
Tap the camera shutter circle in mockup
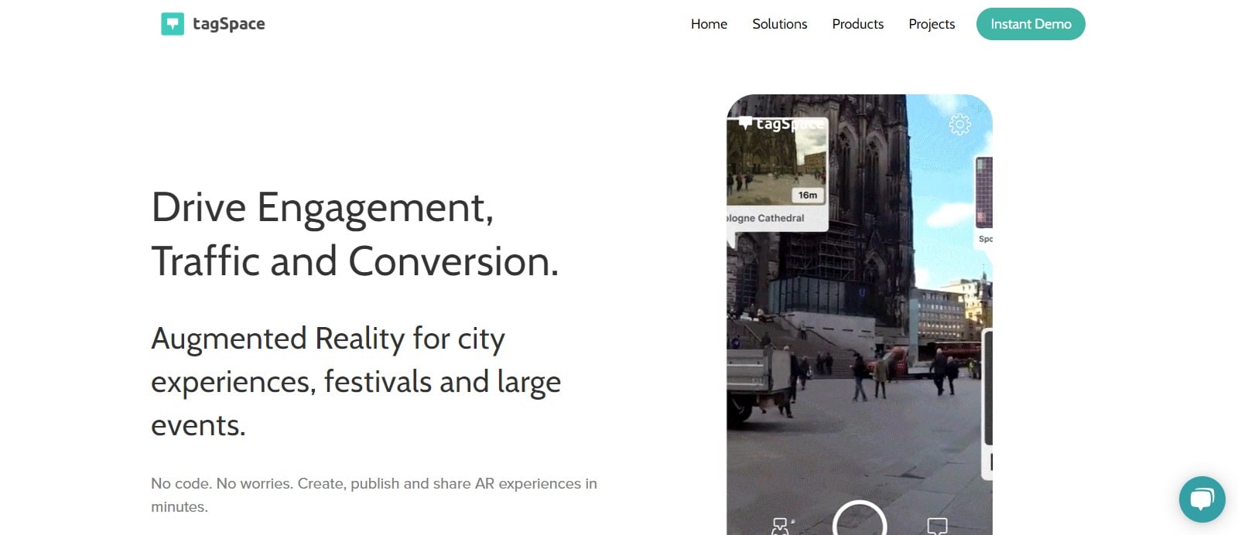pyautogui.click(x=859, y=520)
